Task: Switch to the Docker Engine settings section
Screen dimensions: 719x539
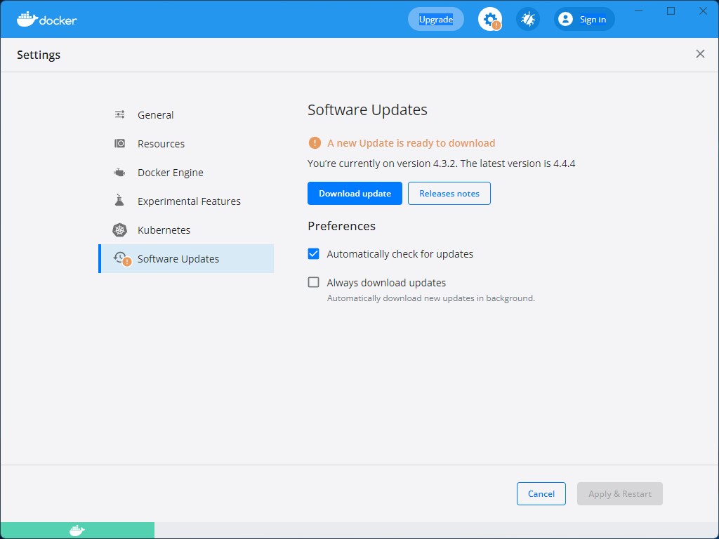Action: click(x=171, y=172)
